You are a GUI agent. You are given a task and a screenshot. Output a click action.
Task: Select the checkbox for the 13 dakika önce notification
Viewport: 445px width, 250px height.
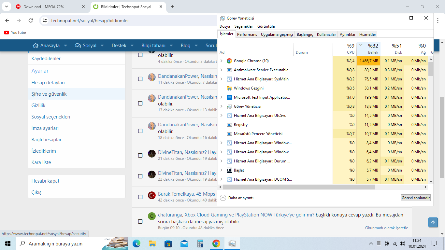pos(140,103)
